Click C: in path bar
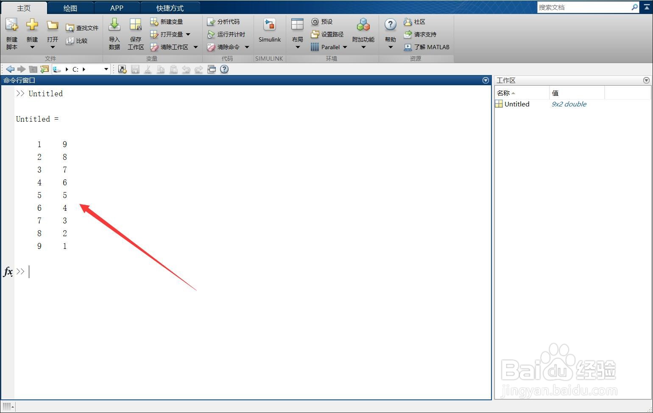 point(75,69)
